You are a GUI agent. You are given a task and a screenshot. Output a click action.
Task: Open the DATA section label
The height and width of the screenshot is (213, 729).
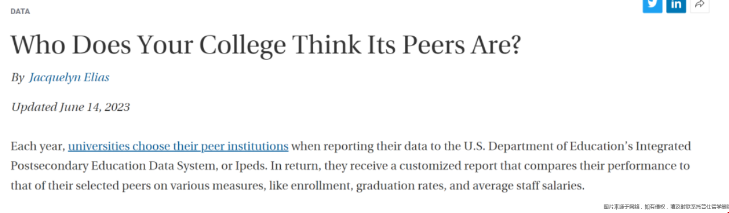click(x=21, y=11)
